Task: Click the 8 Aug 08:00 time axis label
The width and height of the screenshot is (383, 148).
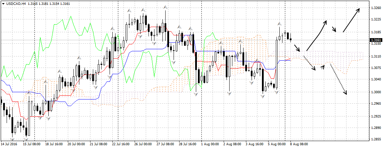Action: point(299,143)
